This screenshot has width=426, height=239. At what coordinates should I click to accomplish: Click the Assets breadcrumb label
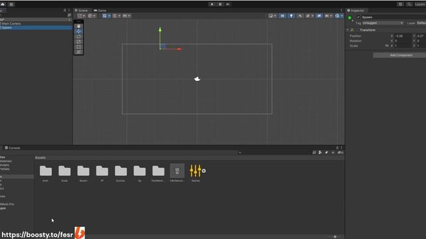[x=40, y=157]
